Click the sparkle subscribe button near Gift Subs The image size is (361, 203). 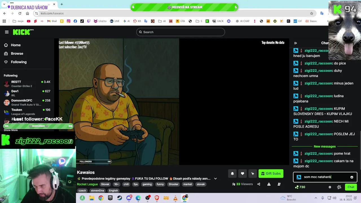[x=253, y=173]
